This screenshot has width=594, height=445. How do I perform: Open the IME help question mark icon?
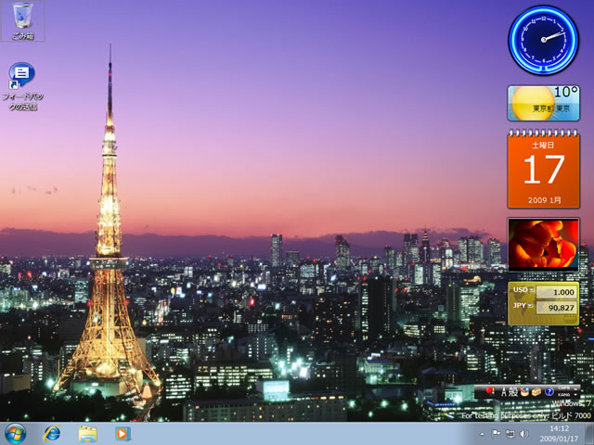(x=549, y=392)
